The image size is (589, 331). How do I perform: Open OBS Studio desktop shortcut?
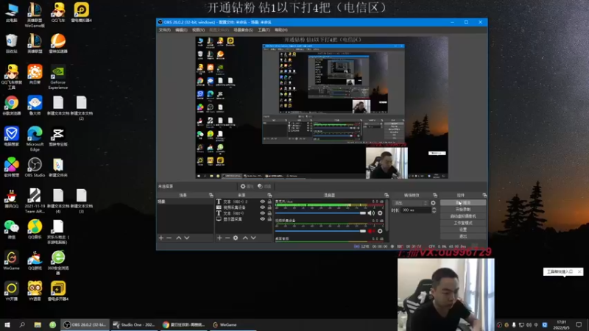pos(35,168)
